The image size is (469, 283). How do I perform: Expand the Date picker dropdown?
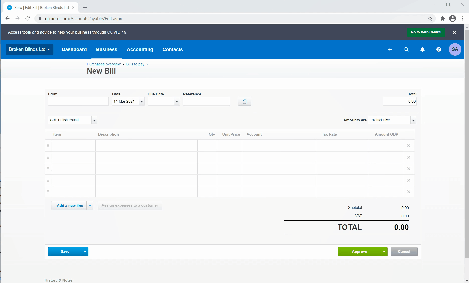[142, 101]
